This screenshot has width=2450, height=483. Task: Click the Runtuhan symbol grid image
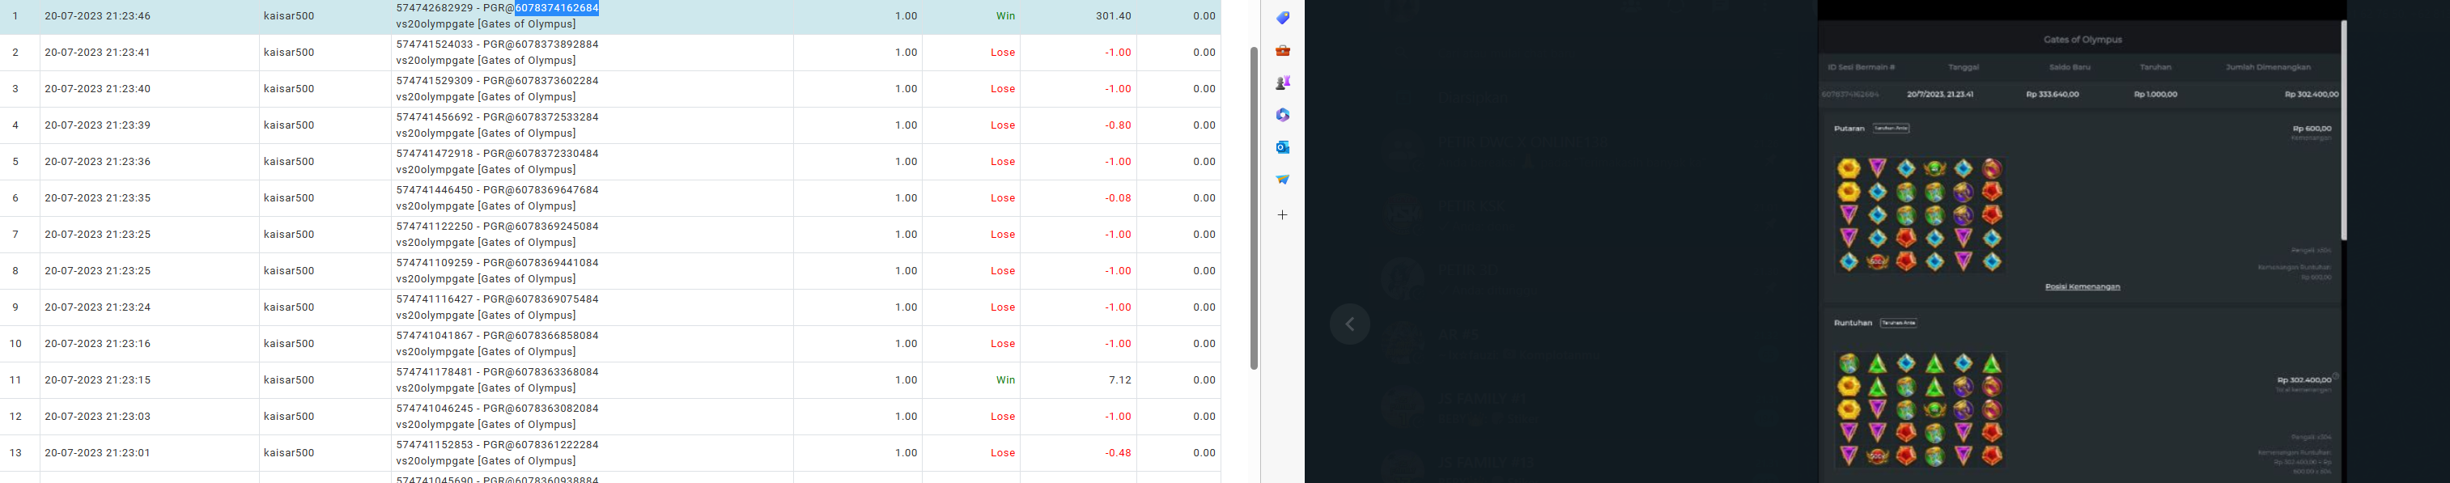coord(1919,410)
